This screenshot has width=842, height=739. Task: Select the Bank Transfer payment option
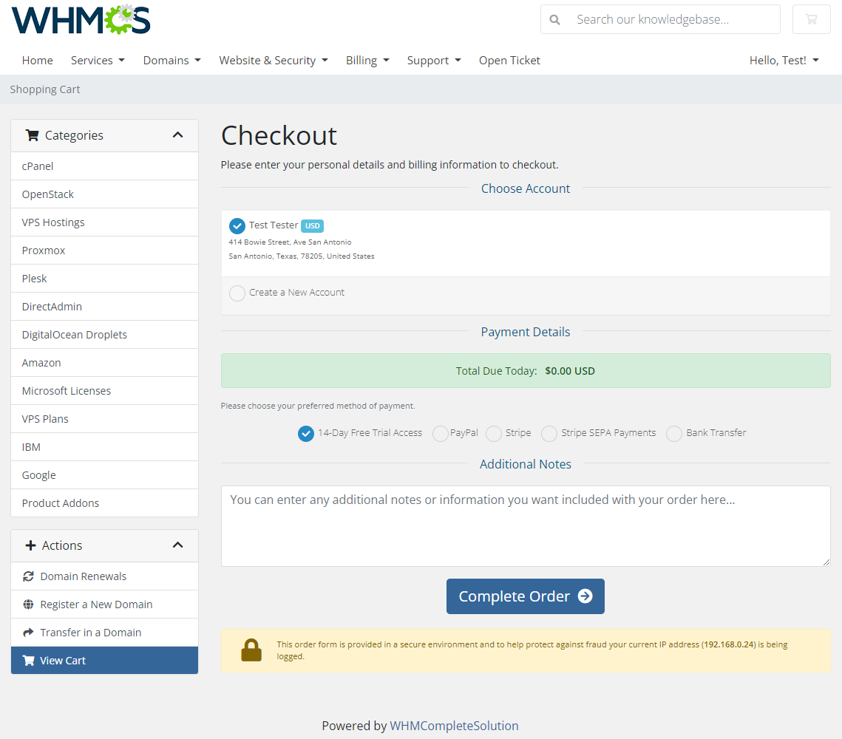pos(673,434)
